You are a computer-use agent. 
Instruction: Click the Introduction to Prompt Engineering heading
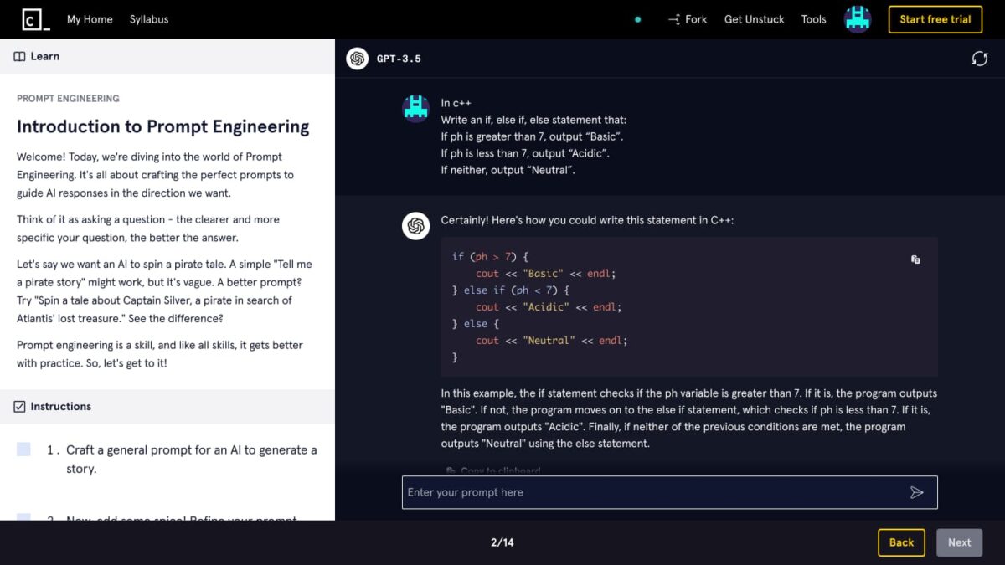pyautogui.click(x=163, y=126)
